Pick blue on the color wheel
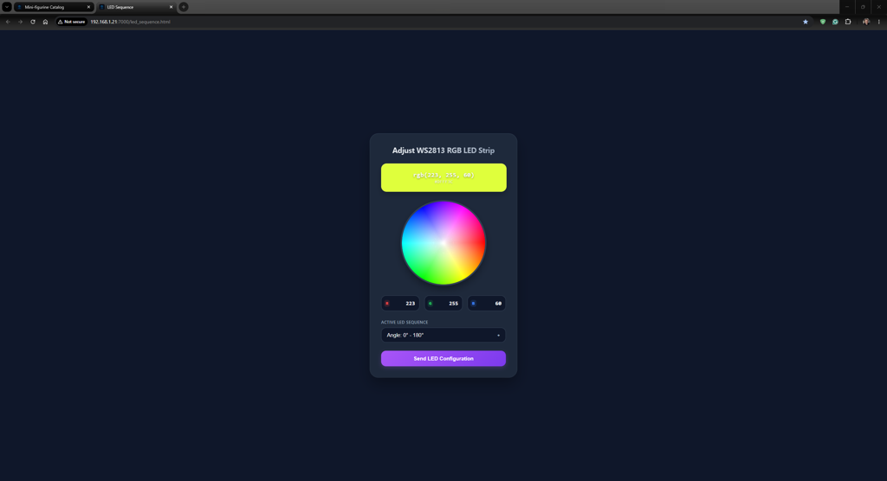The height and width of the screenshot is (481, 887). (x=424, y=211)
